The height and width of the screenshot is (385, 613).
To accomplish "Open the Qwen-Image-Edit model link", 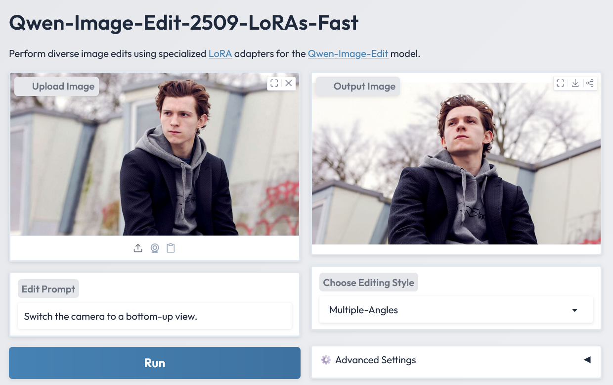I will pyautogui.click(x=348, y=53).
